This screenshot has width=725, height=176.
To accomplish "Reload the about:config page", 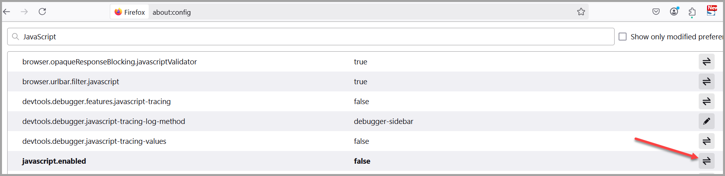I will 42,12.
